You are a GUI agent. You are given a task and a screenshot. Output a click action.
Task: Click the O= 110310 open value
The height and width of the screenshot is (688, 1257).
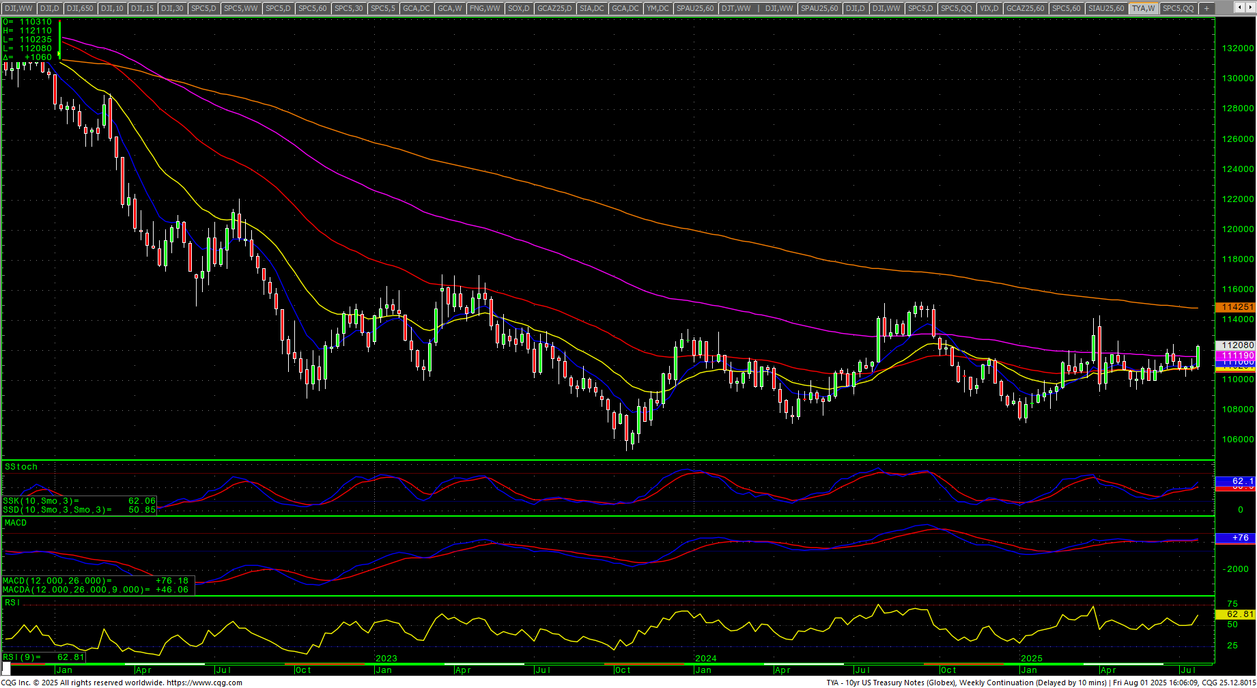(x=28, y=22)
